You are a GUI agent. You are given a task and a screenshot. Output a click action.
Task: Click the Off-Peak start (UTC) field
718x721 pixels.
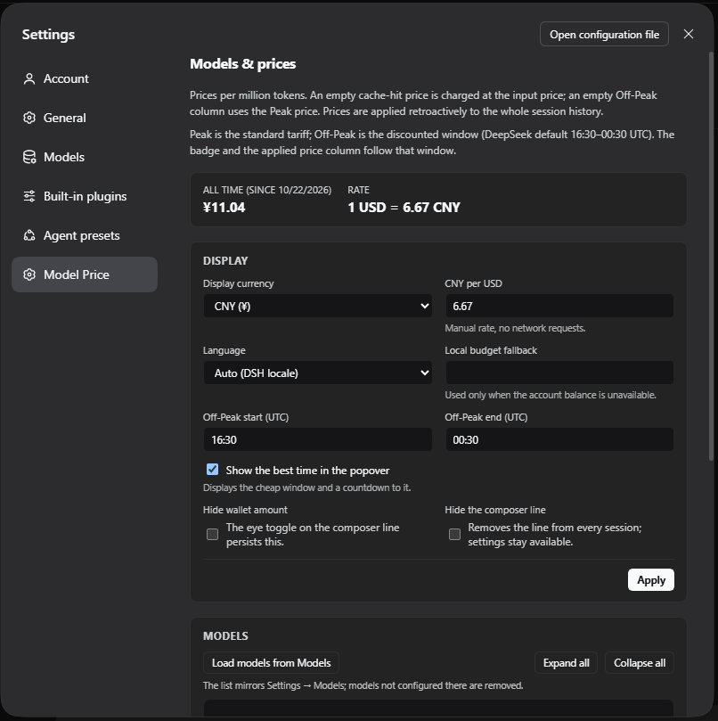pos(318,439)
